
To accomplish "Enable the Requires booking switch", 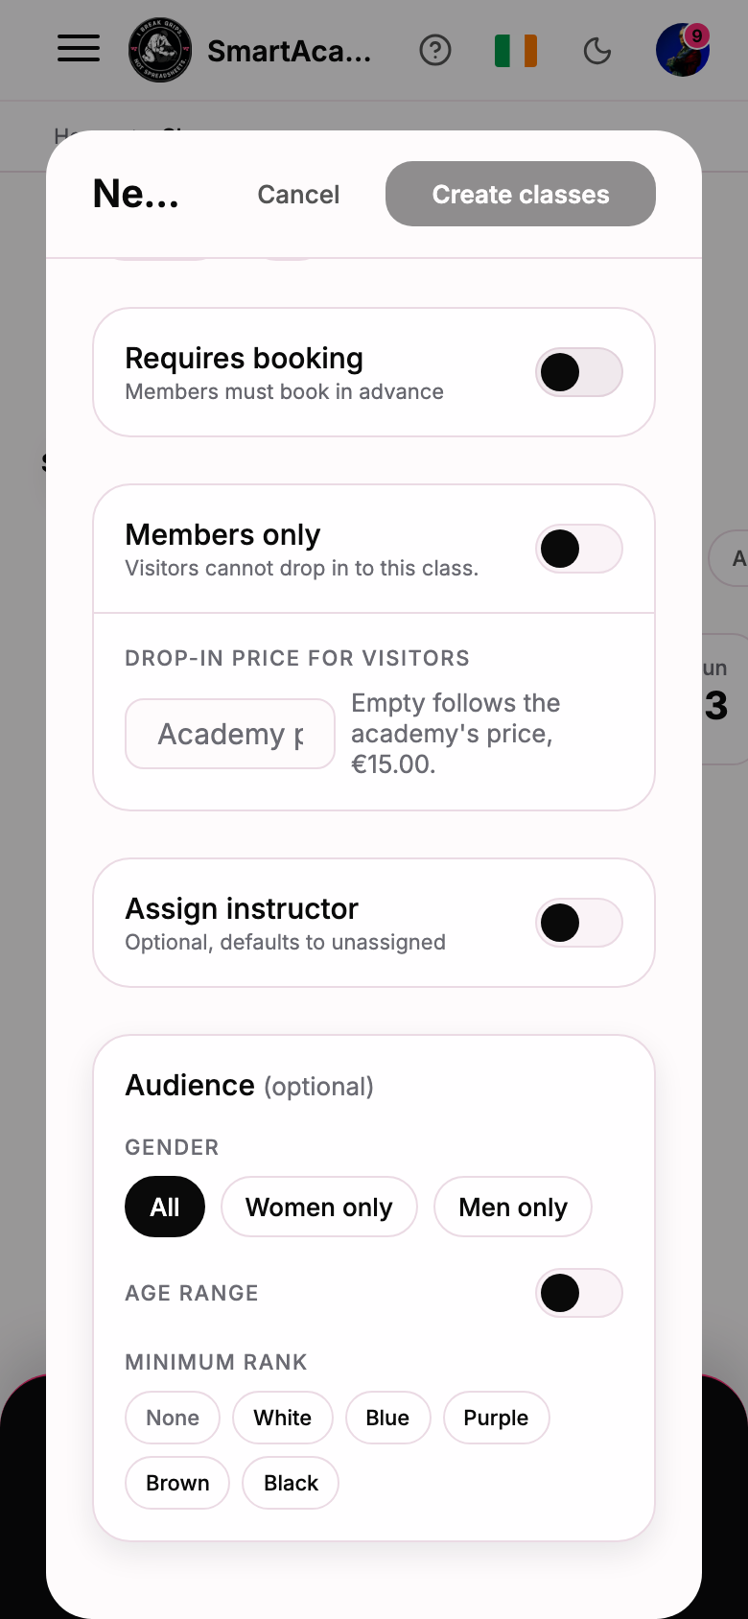I will 579,372.
